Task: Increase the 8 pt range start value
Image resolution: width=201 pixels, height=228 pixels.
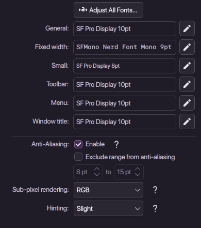Action: 97,169
